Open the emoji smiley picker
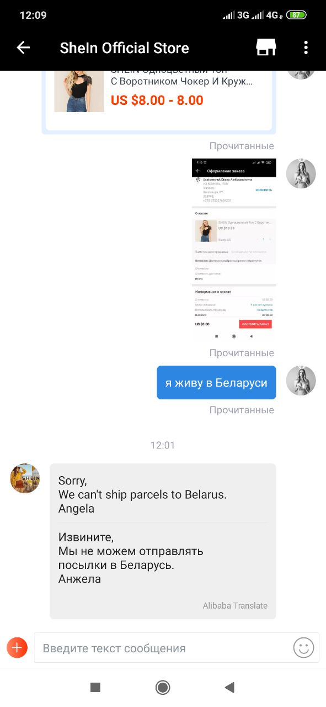The image size is (326, 707). (303, 647)
